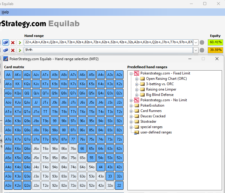Collapse the Pokerstrategy.com - Fixed Limit tree node
Viewport: 225px width, 193px height.
[131, 74]
